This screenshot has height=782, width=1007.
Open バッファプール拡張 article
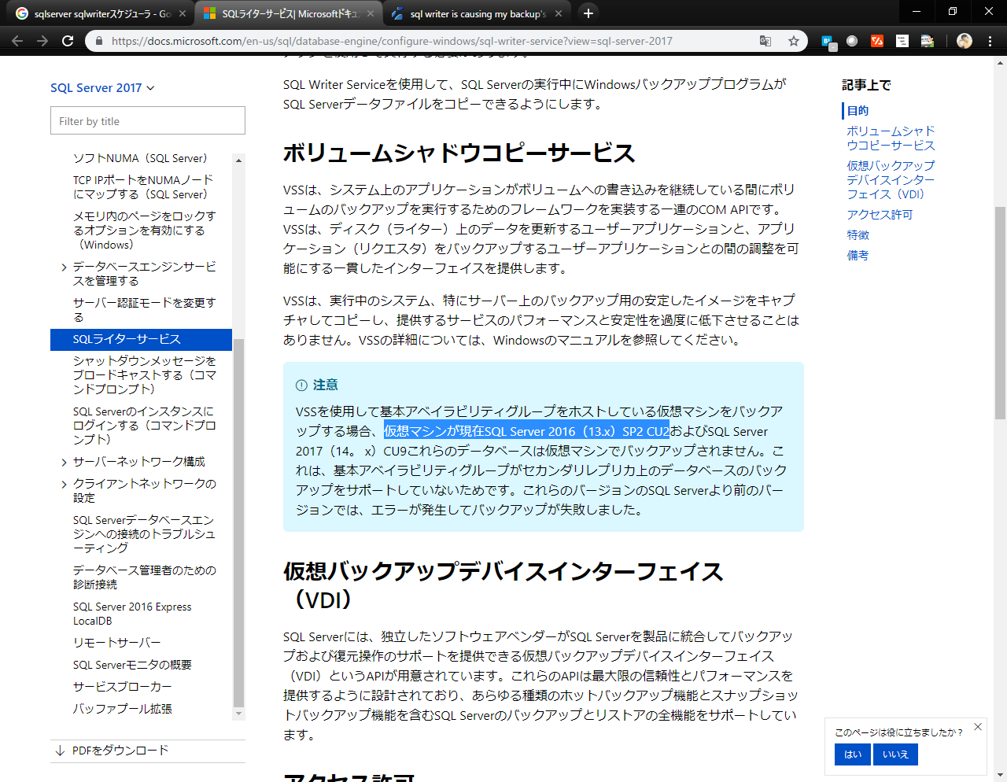point(122,709)
